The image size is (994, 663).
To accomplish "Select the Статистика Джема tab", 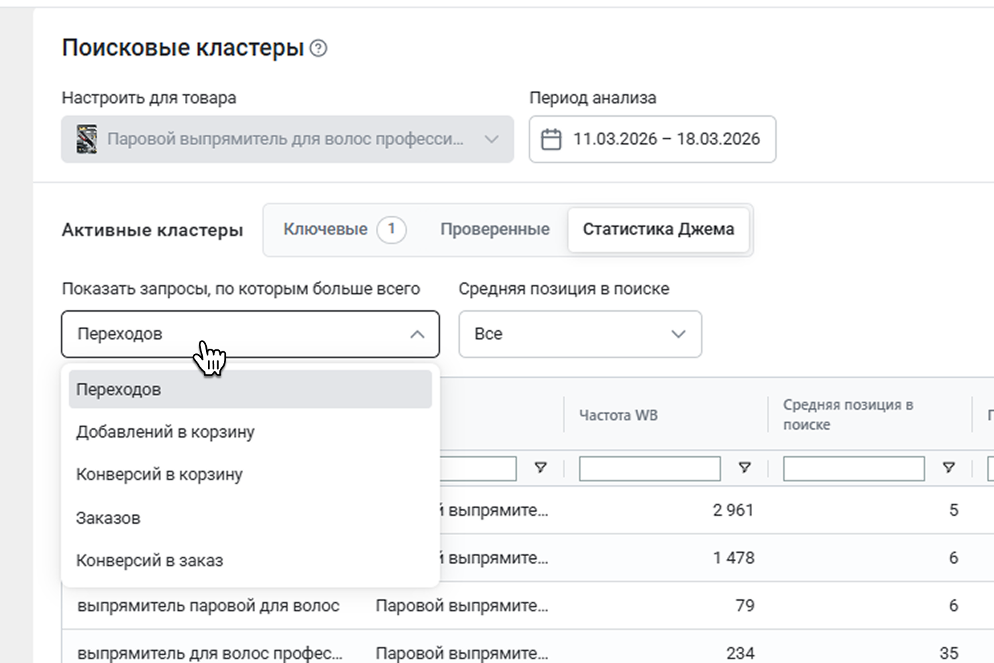I will [658, 229].
